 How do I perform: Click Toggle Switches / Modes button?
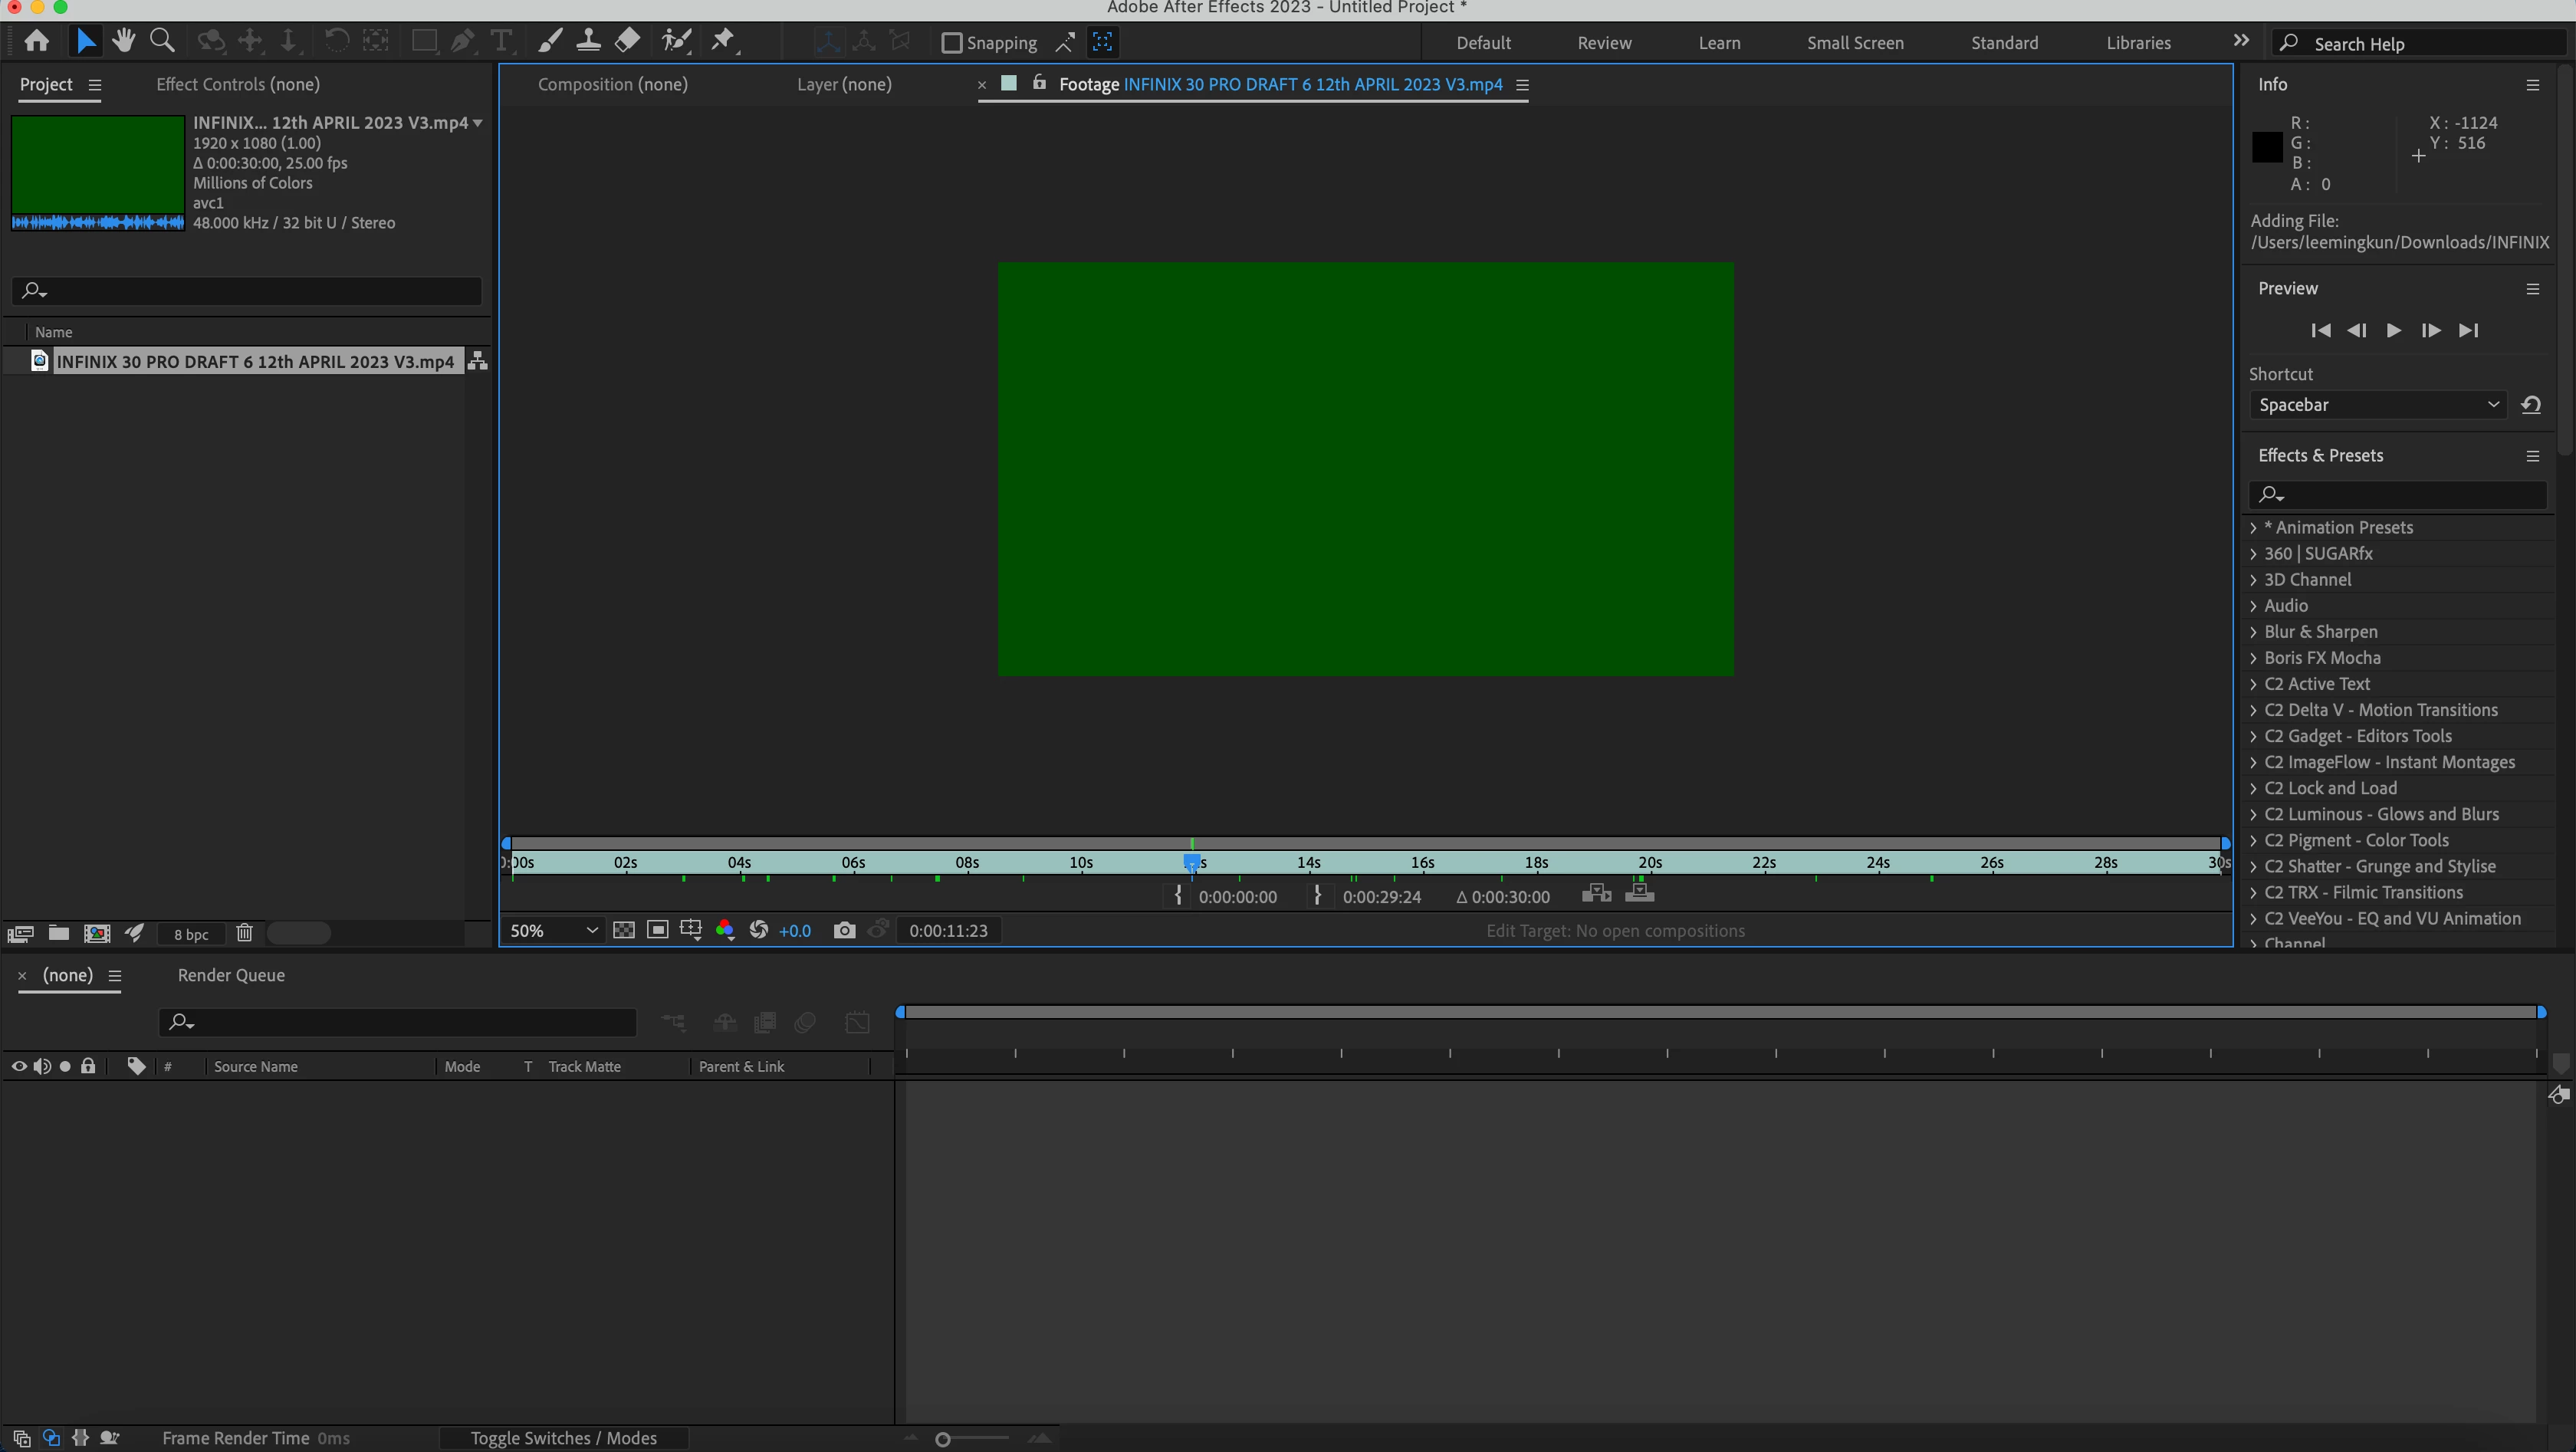(x=563, y=1438)
